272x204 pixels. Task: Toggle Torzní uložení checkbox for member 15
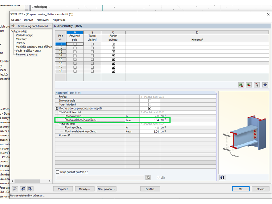[92, 59]
